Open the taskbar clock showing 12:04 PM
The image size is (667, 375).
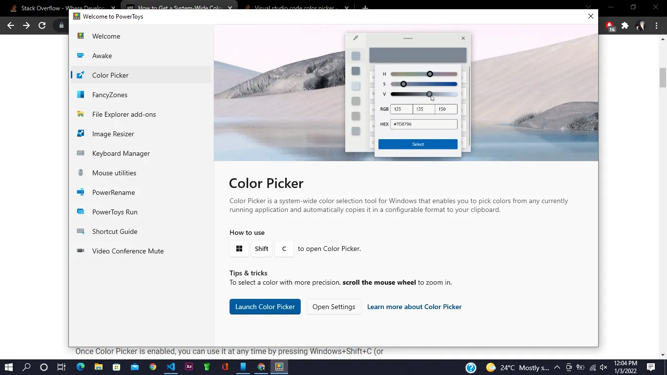point(625,367)
